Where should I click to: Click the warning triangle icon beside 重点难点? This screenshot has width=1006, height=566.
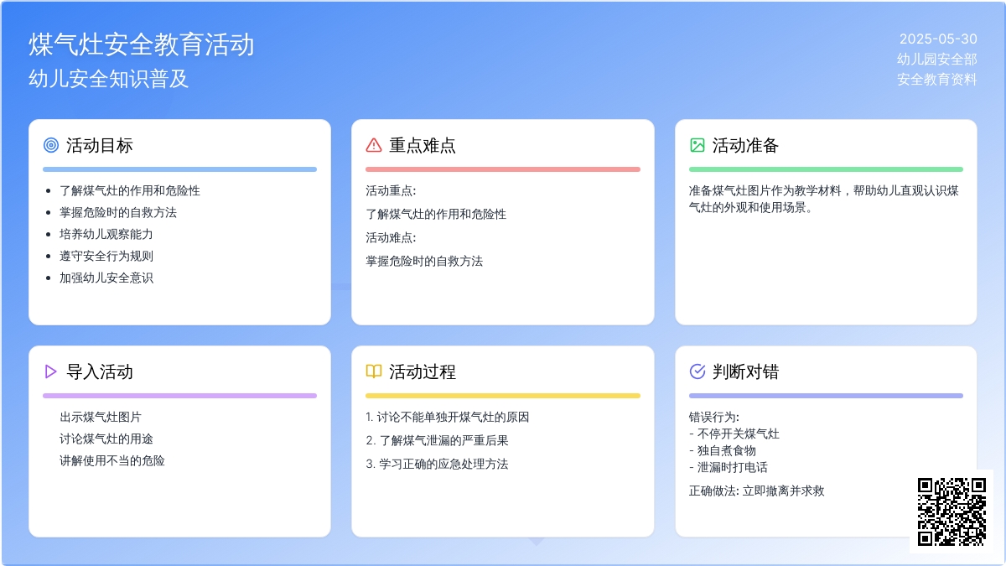click(374, 145)
